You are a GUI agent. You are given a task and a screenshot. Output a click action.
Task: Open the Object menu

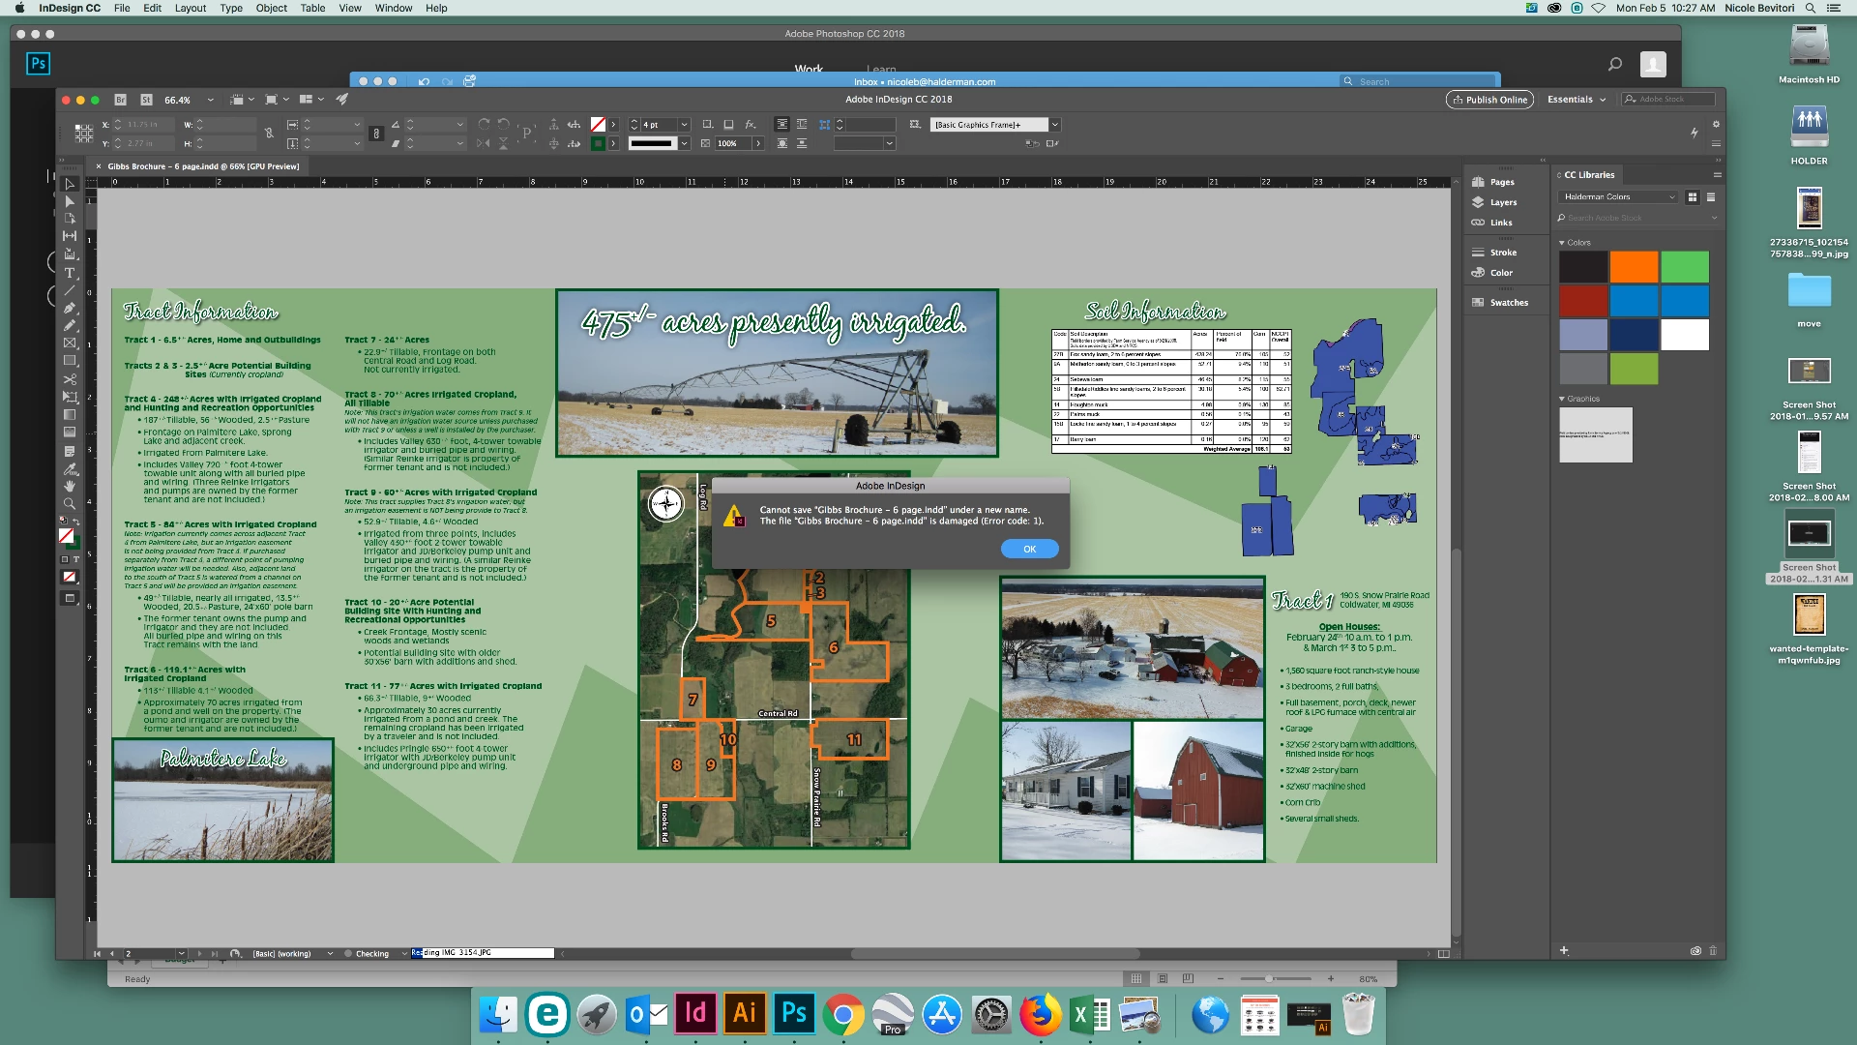[x=271, y=8]
